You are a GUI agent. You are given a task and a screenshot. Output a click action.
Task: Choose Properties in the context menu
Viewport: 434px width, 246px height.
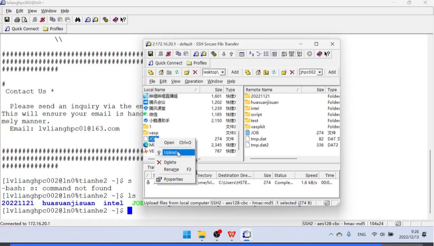(x=175, y=179)
